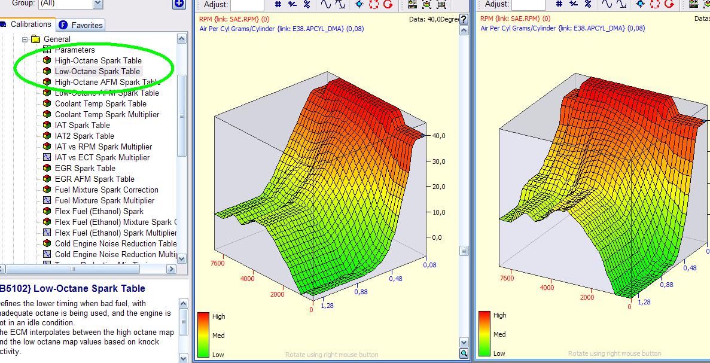Switch to the Favorites tab
Screen dimensions: 710x363
tap(81, 25)
